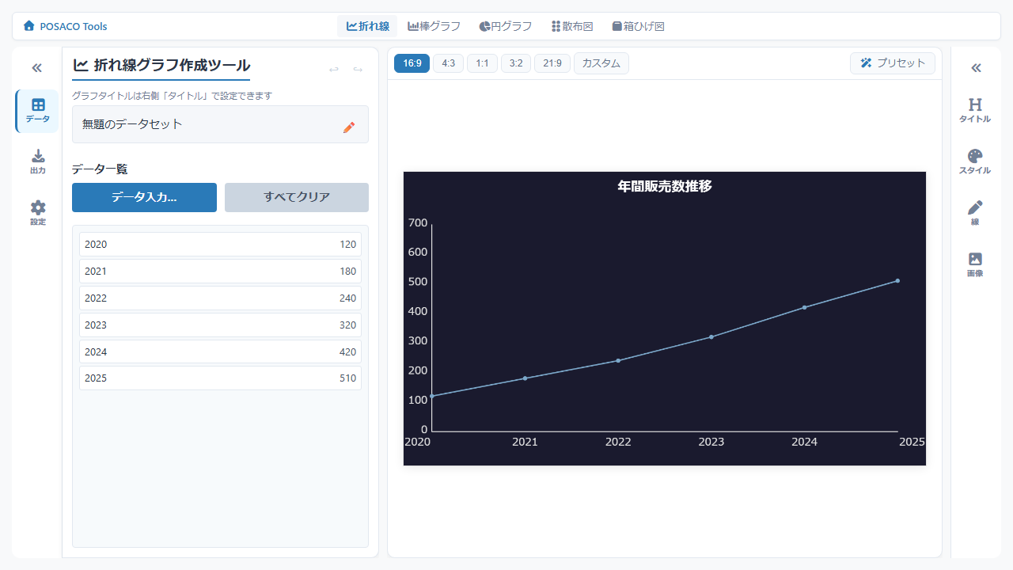Open the 画像 image panel
The image size is (1013, 570).
tap(975, 264)
